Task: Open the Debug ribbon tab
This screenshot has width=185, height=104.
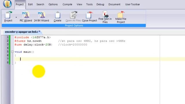Action: pyautogui.click(x=100, y=5)
